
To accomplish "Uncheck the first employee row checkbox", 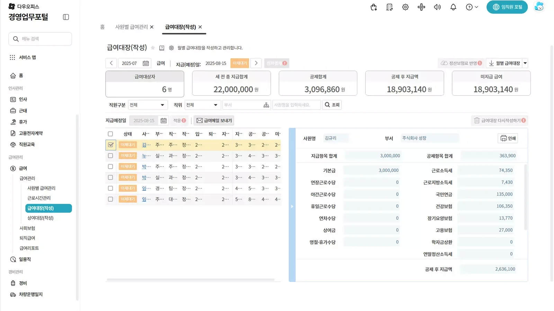I will pyautogui.click(x=110, y=145).
